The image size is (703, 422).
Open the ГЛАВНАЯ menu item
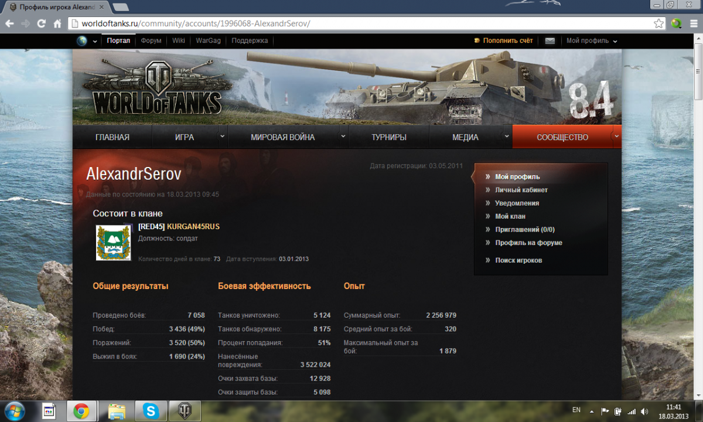[x=112, y=137]
